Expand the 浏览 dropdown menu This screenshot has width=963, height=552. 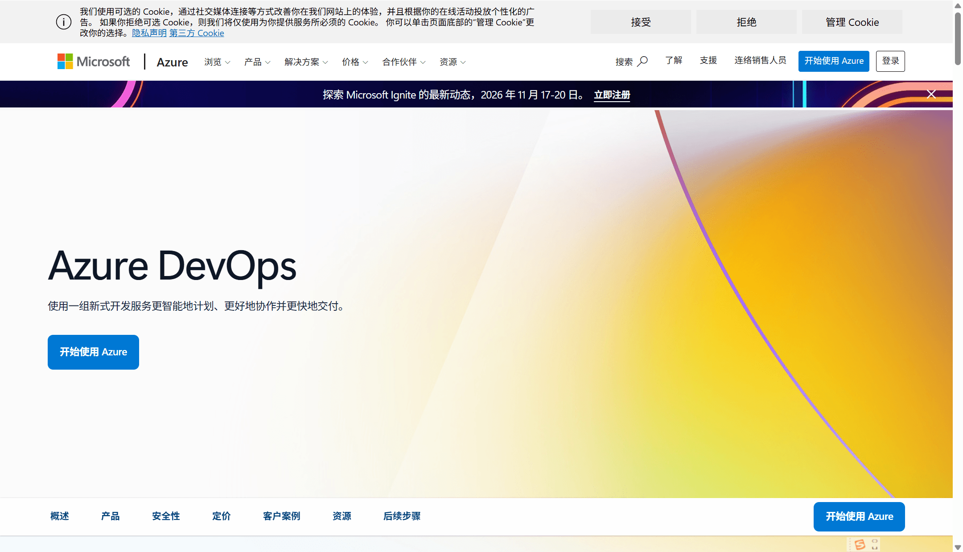point(217,62)
